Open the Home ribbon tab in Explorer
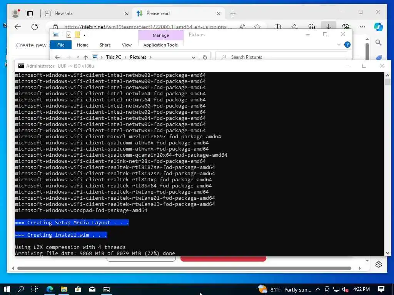Screen dimensions: 394x295 point(83,45)
